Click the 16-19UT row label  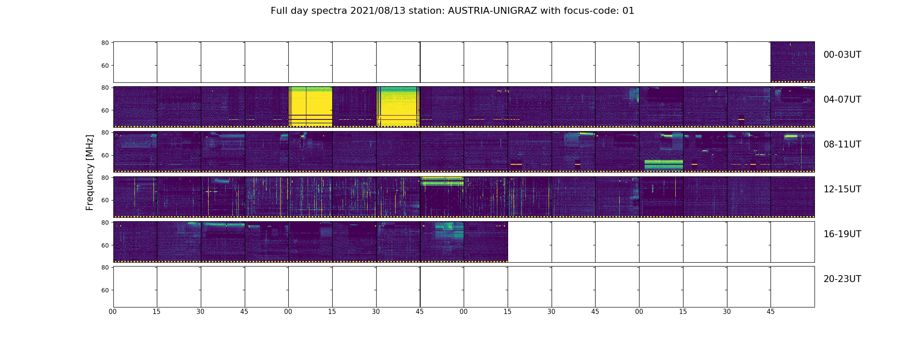842,234
